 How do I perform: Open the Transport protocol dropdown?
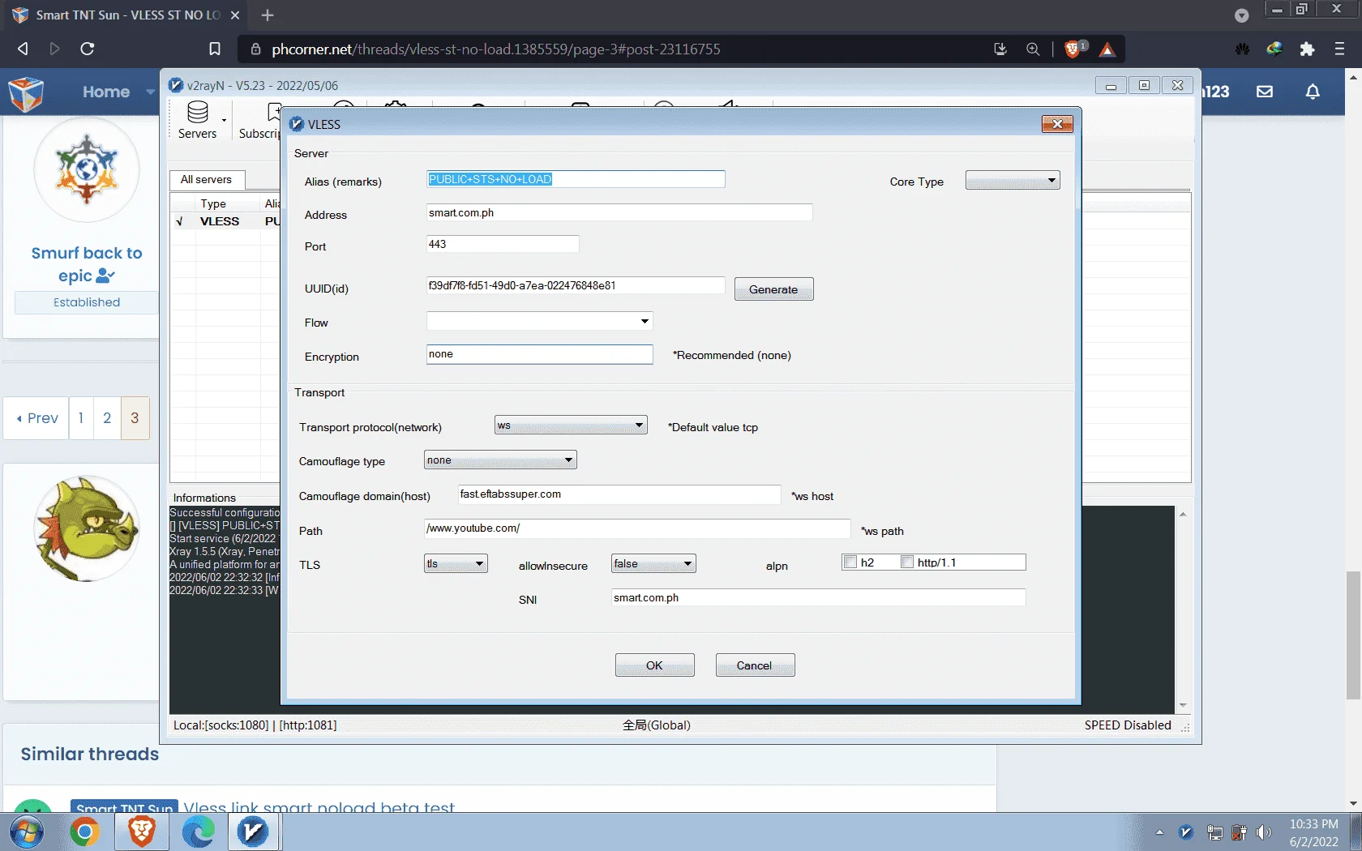[x=571, y=425]
